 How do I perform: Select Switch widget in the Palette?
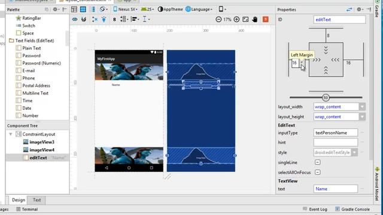29,26
